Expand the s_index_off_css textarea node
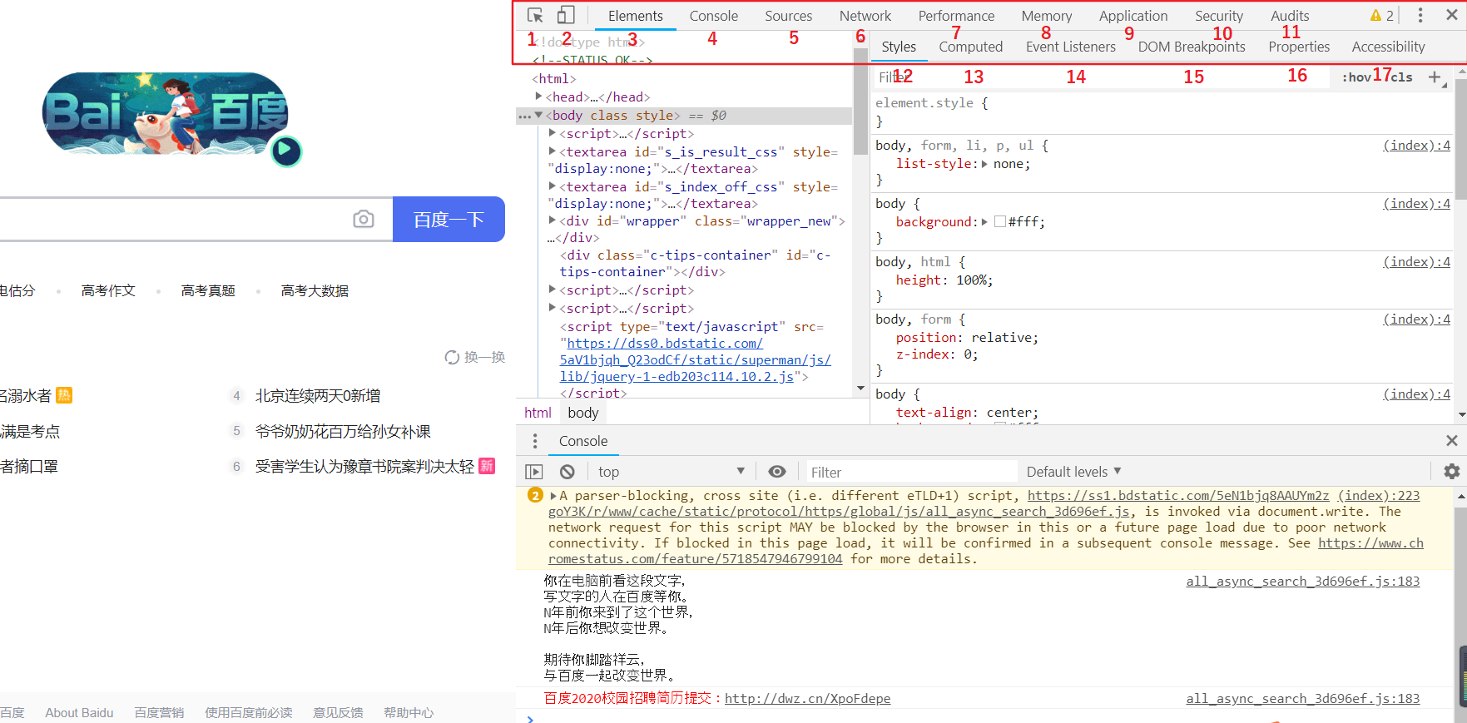This screenshot has width=1467, height=723. click(553, 186)
